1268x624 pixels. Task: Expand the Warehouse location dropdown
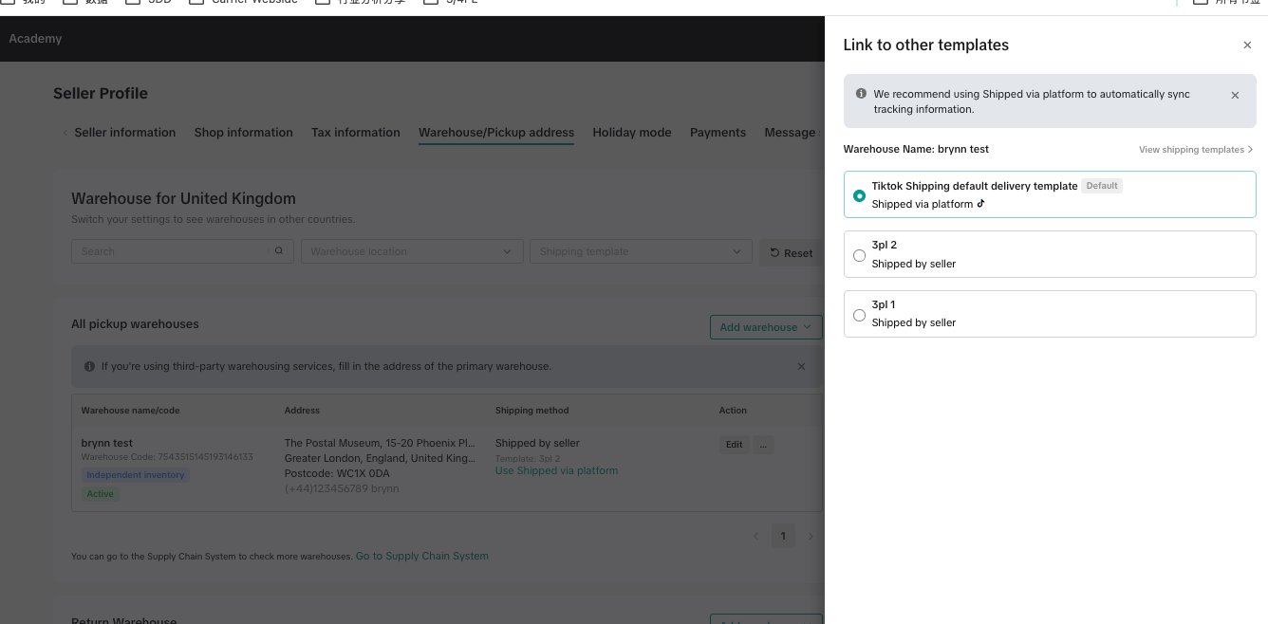click(411, 251)
